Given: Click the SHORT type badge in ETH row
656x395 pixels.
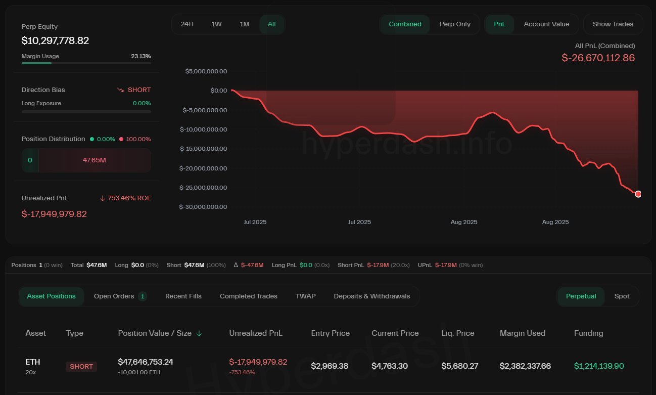Looking at the screenshot, I should pos(81,367).
